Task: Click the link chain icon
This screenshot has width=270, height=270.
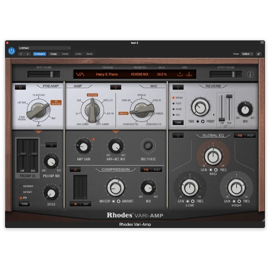Action: coord(259,54)
